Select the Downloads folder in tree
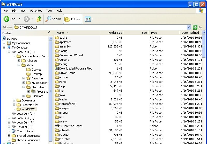Image resolution: width=207 pixels, height=144 pixels. click(26, 100)
